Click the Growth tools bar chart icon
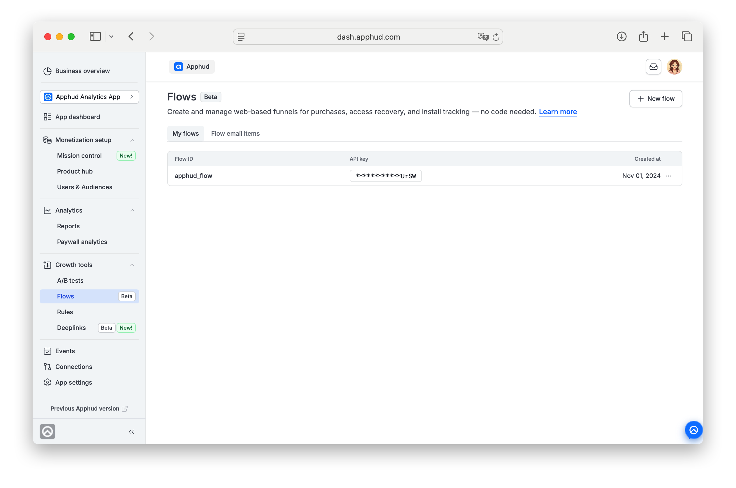 click(47, 265)
